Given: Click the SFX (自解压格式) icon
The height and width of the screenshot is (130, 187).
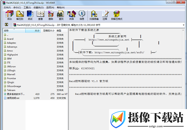Looking at the screenshot, I should point(117,15).
